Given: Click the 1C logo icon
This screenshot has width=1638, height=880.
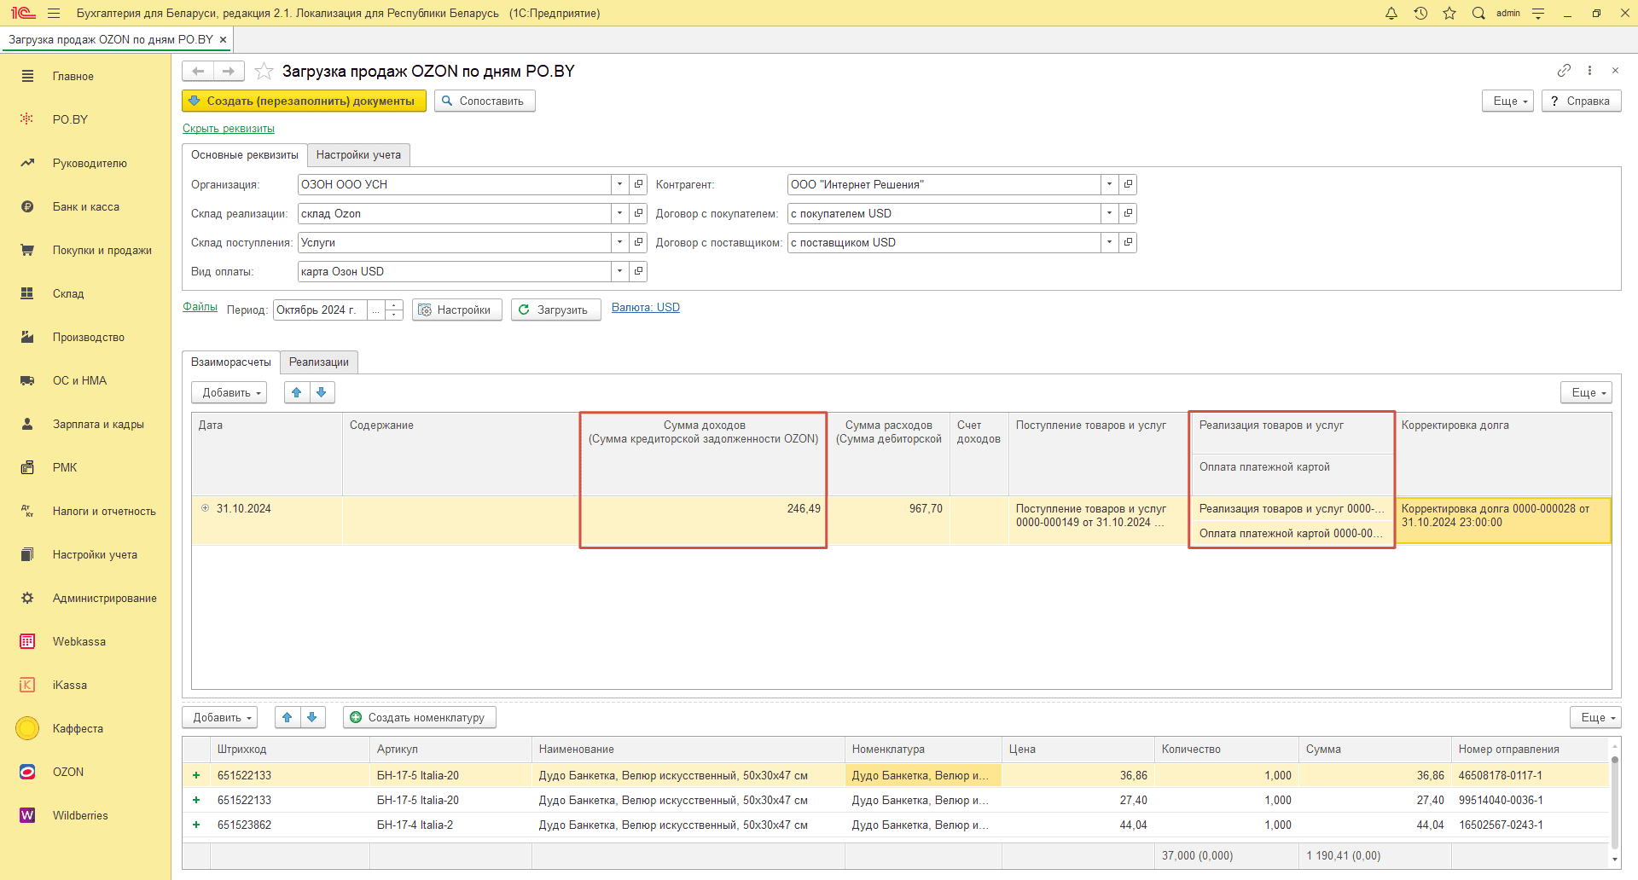Looking at the screenshot, I should pos(23,13).
